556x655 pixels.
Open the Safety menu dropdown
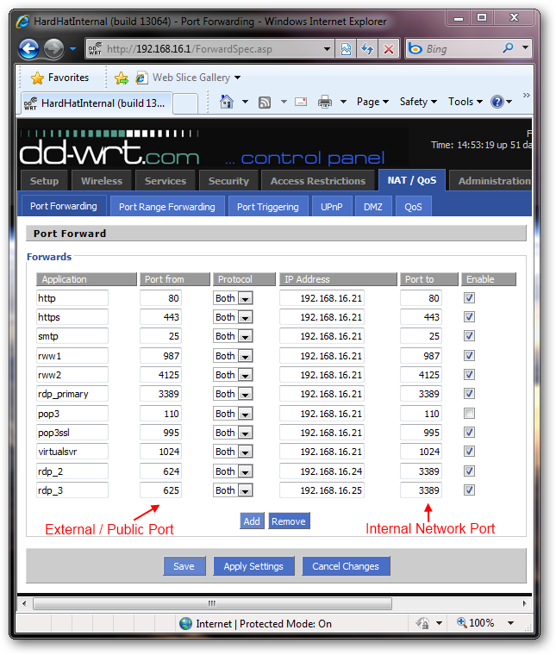pos(418,102)
